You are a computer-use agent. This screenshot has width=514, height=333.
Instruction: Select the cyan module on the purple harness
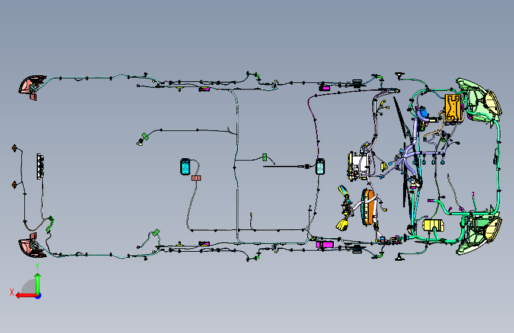click(320, 166)
